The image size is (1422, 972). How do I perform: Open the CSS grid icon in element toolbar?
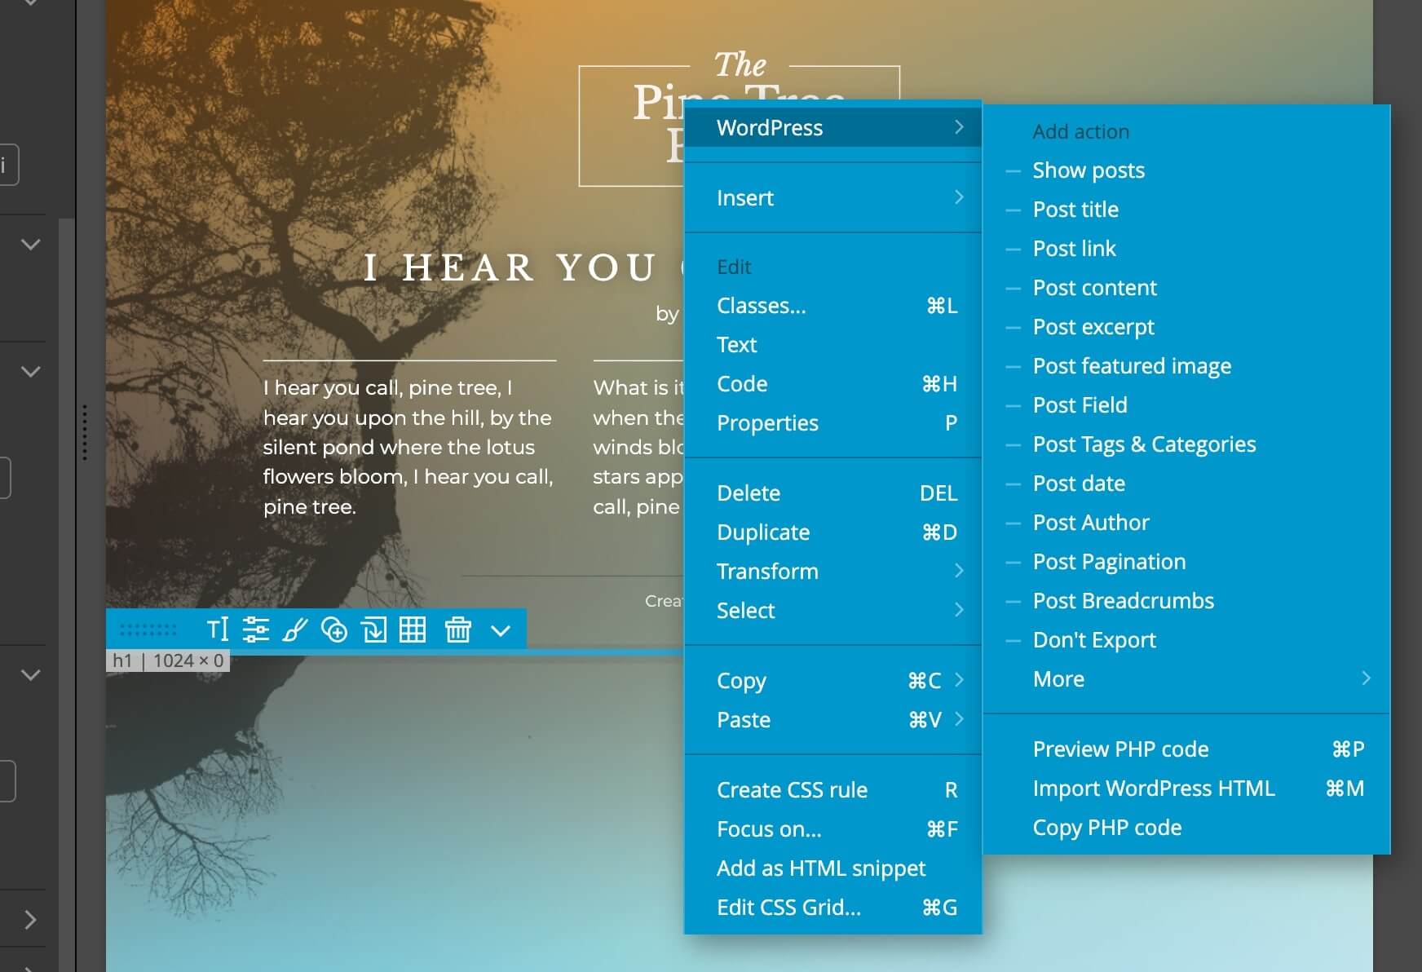(413, 630)
